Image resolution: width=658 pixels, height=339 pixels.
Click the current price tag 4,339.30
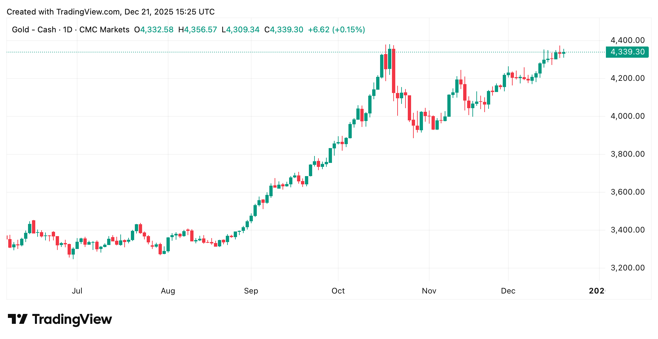[x=627, y=52]
